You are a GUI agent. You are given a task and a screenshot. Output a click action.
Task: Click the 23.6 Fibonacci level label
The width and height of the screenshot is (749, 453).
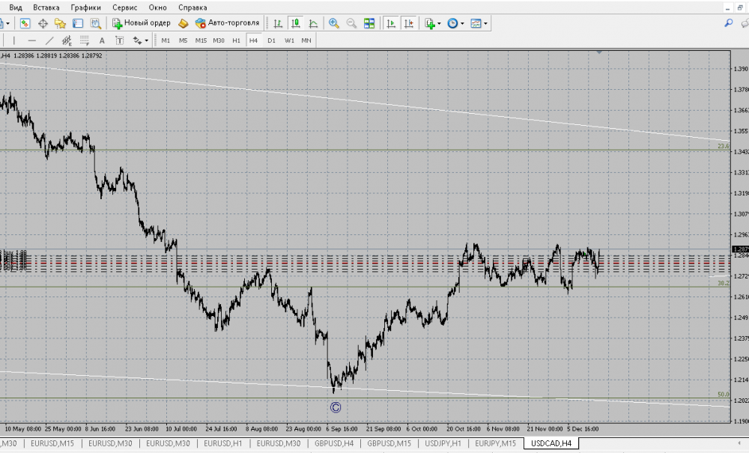tap(724, 146)
